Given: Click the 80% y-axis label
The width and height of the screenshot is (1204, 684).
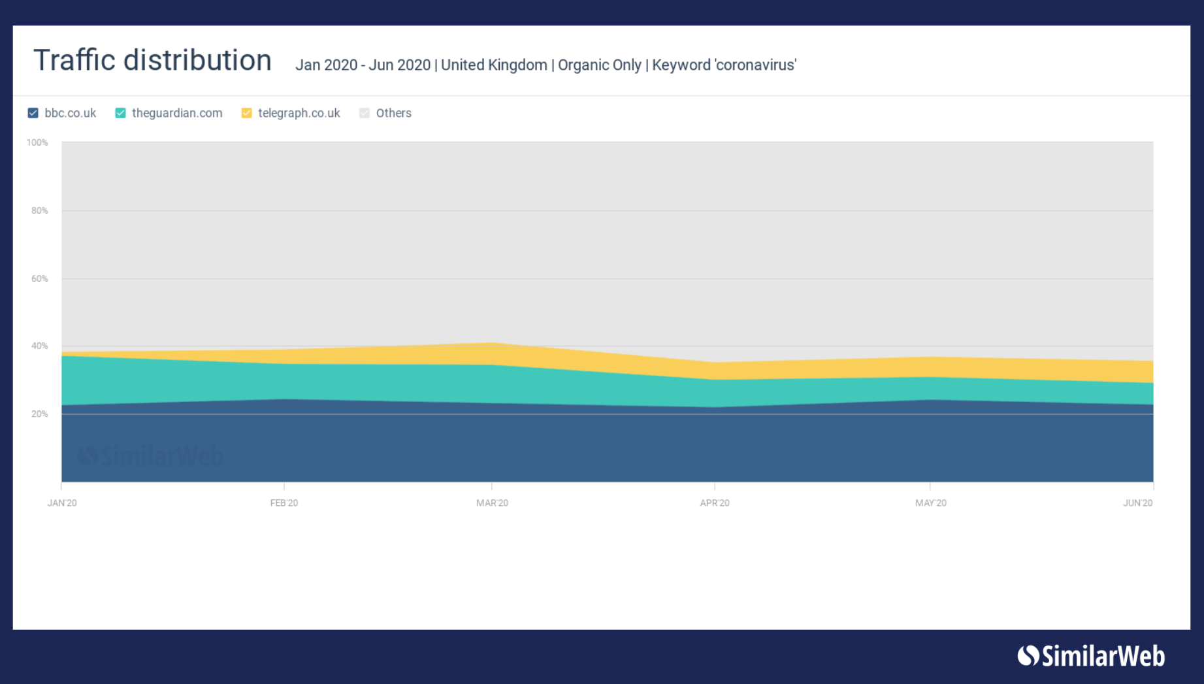Looking at the screenshot, I should (x=39, y=210).
